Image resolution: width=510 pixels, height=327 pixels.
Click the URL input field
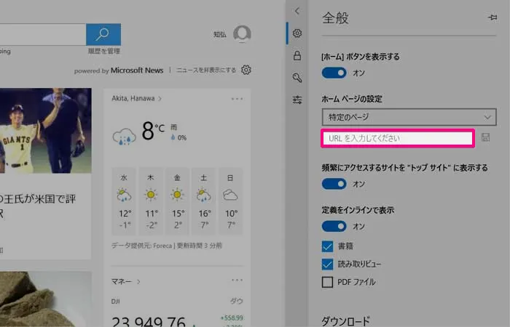tap(398, 138)
